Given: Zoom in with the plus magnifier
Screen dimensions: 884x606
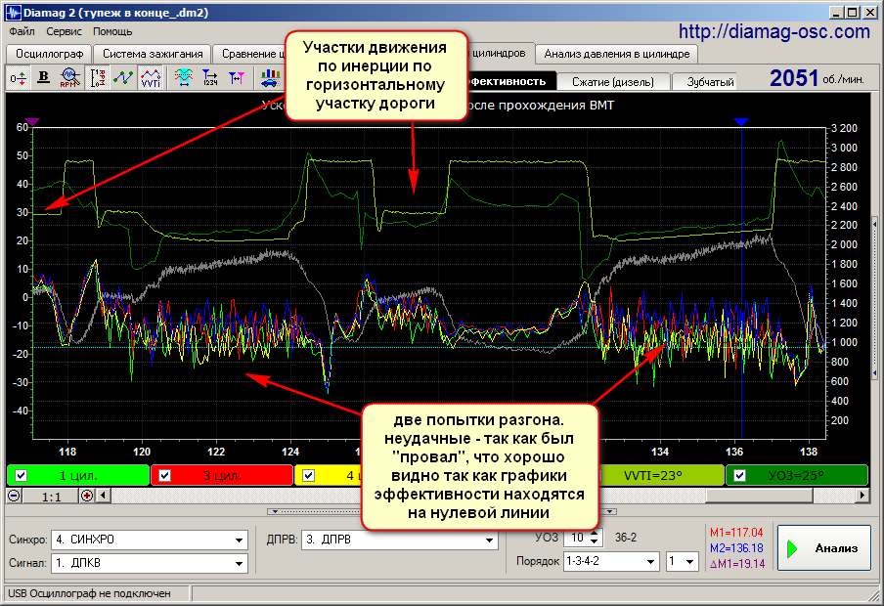Looking at the screenshot, I should click(87, 497).
